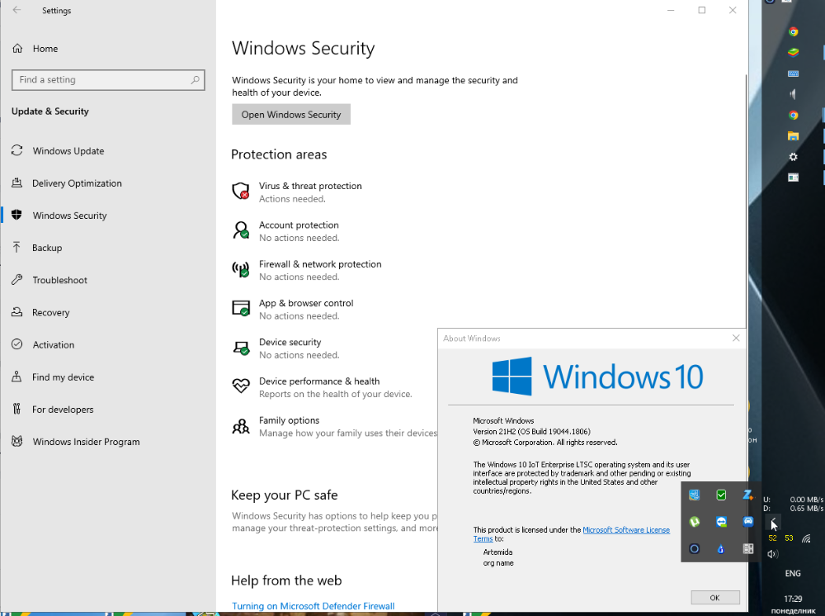Viewport: 825px width, 616px height.
Task: Collapse the hidden tray icons chevron
Action: pyautogui.click(x=773, y=523)
